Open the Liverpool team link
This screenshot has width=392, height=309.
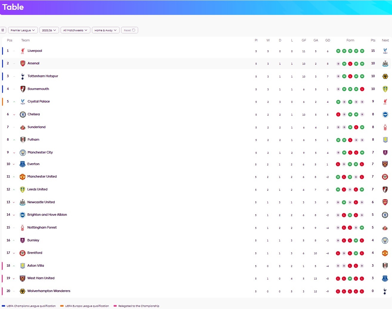click(35, 51)
